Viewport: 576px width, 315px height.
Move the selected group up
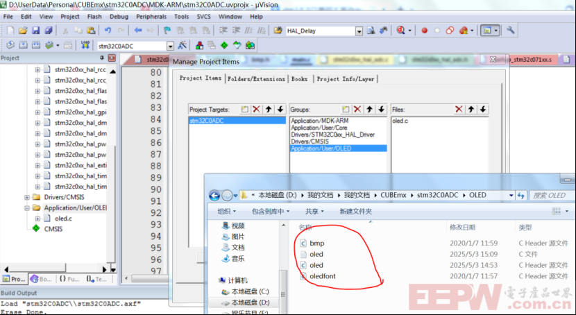click(370, 110)
